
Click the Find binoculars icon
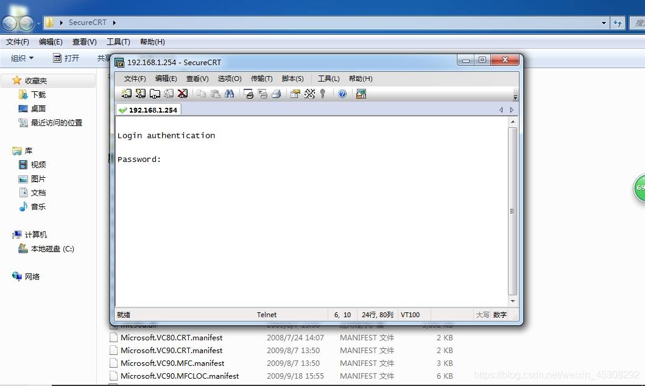[x=229, y=94]
